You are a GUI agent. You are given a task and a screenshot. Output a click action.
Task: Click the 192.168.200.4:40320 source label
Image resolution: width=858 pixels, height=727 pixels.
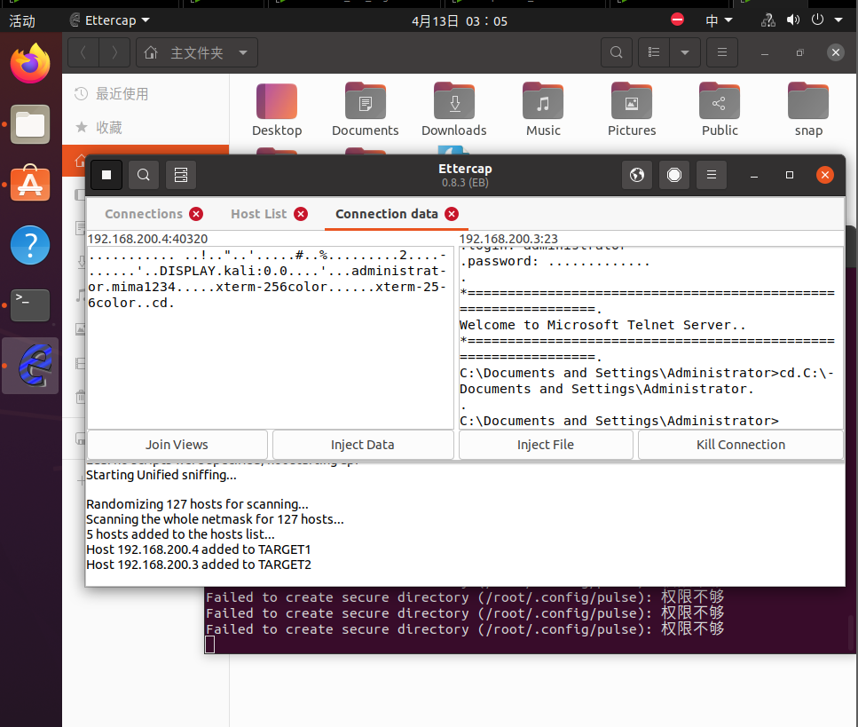click(x=148, y=239)
